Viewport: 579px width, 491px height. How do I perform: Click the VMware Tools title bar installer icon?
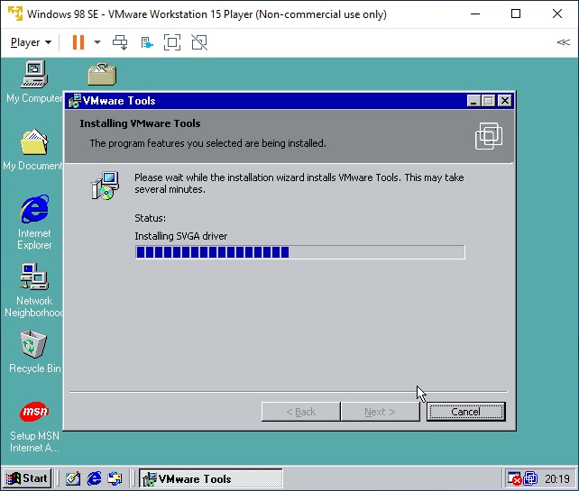[x=75, y=101]
